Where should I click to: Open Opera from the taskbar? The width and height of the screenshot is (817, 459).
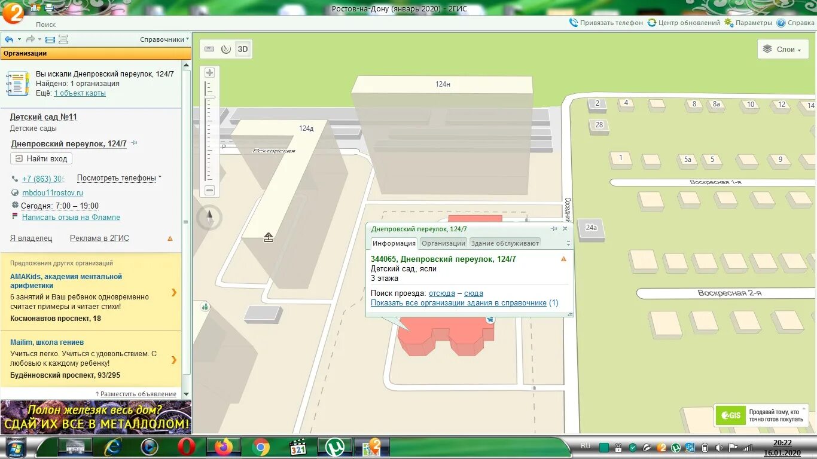pyautogui.click(x=187, y=447)
